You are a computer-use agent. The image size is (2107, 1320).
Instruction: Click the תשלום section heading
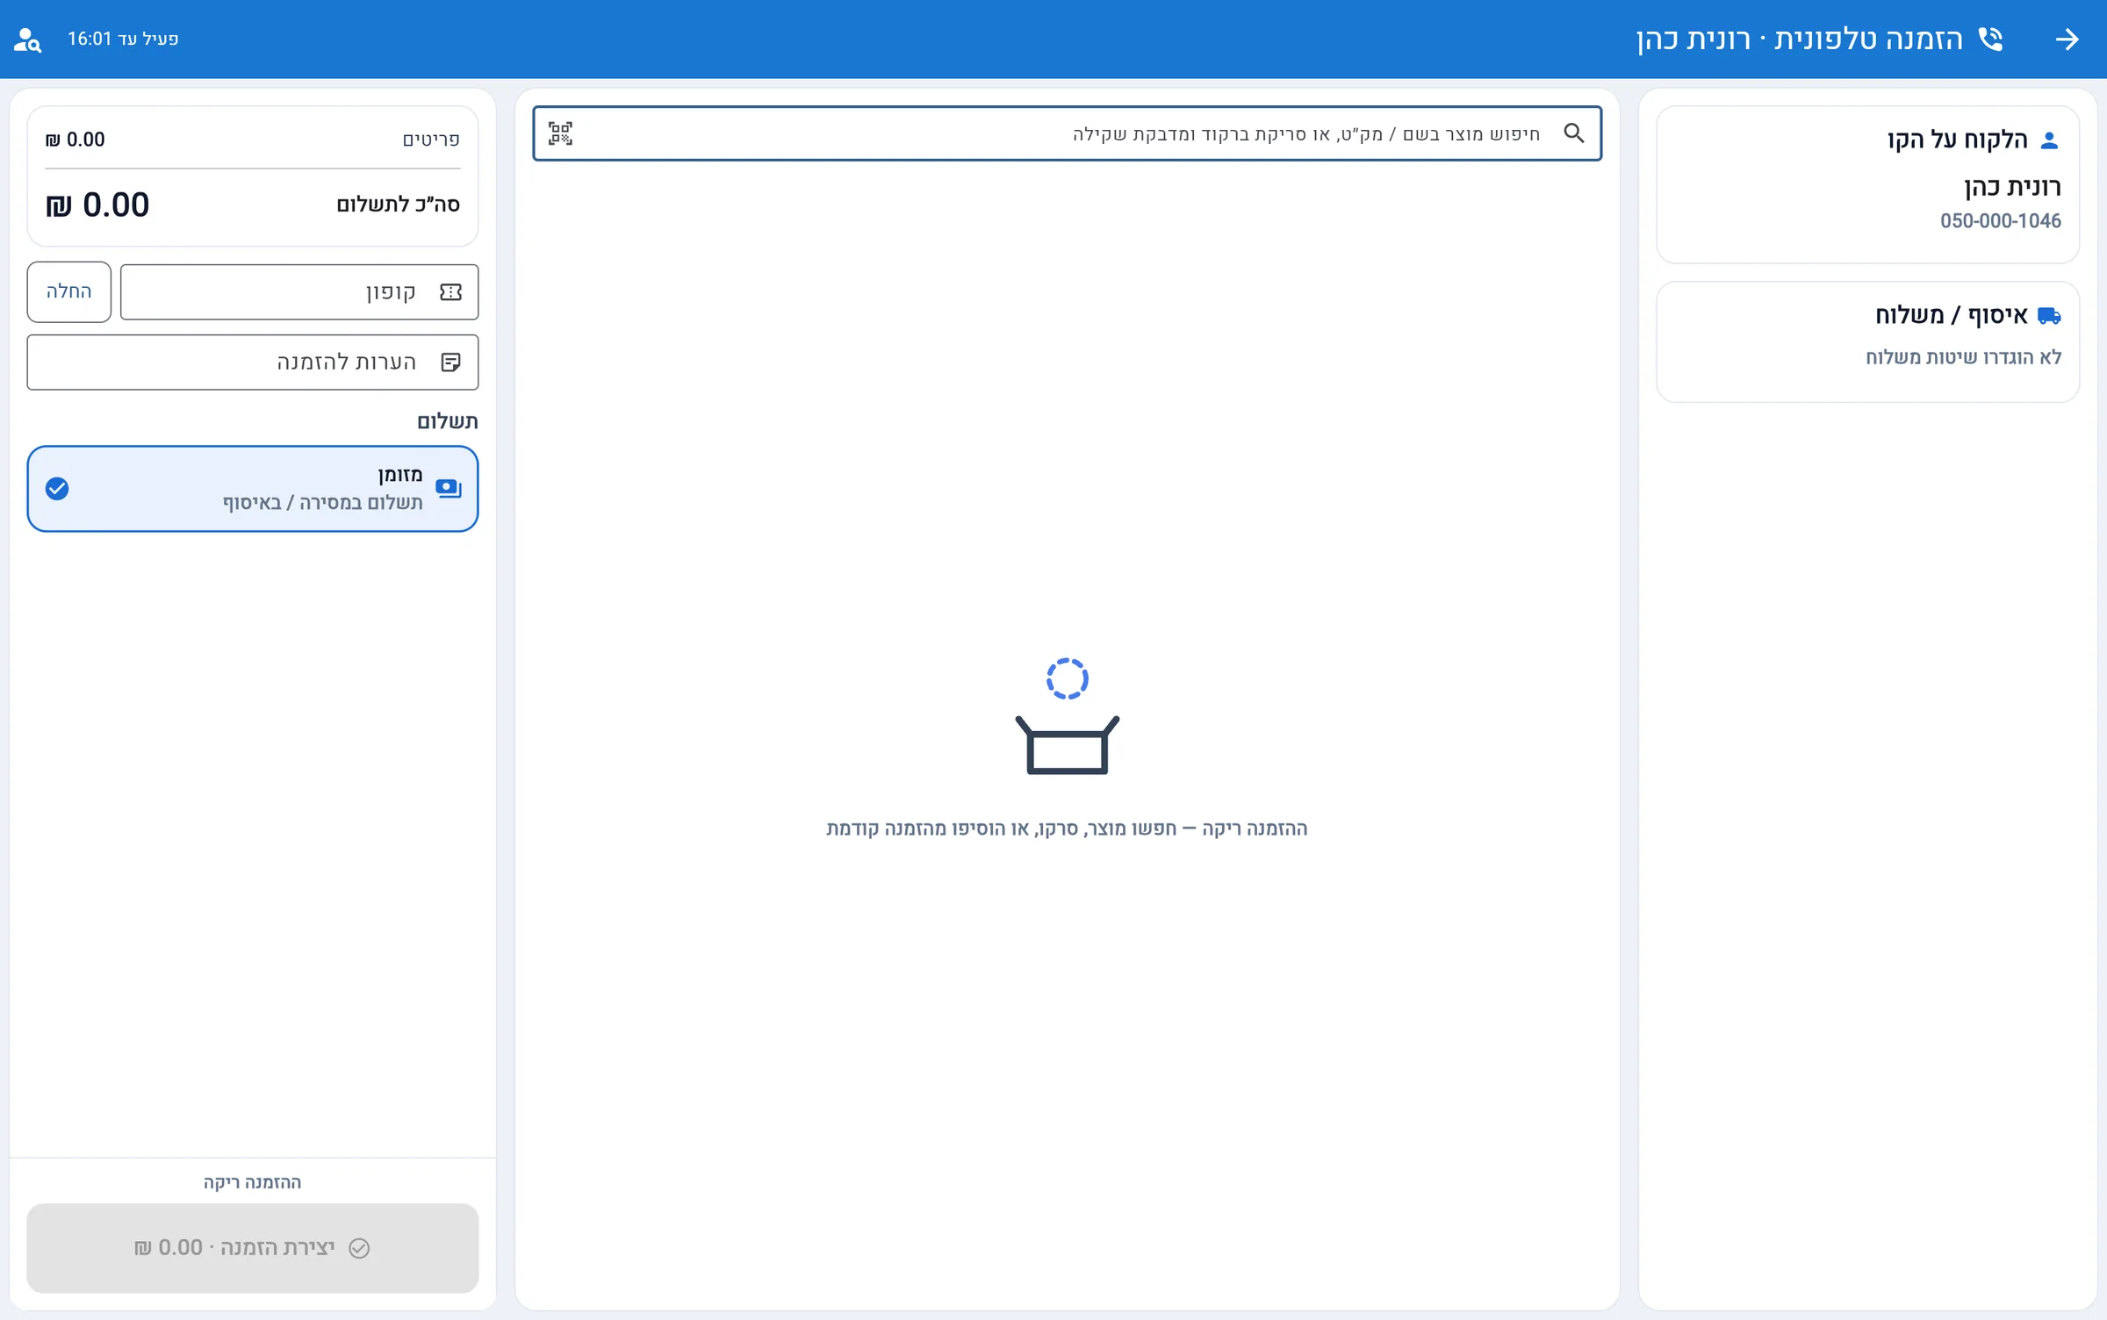(448, 421)
